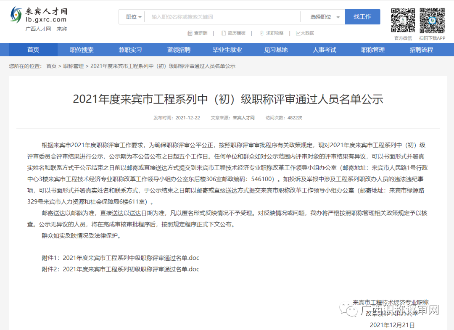Click 职称管理 in the breadcrumb trail

(x=74, y=66)
